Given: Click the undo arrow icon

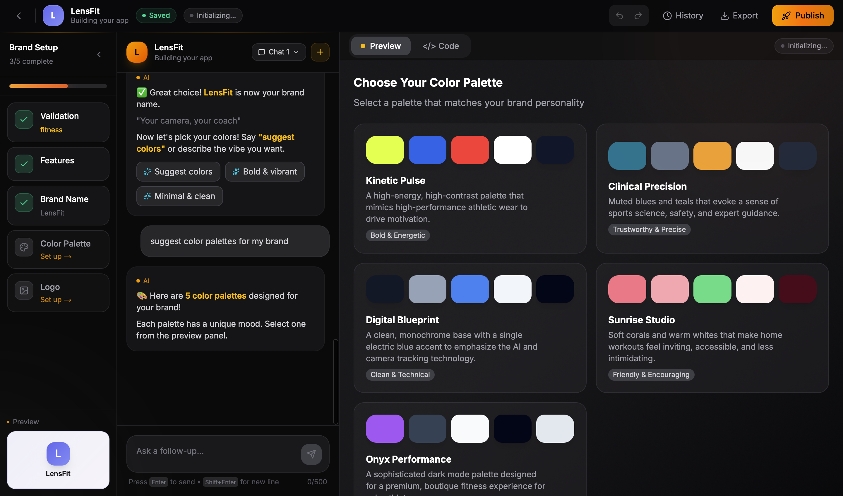Looking at the screenshot, I should point(619,16).
